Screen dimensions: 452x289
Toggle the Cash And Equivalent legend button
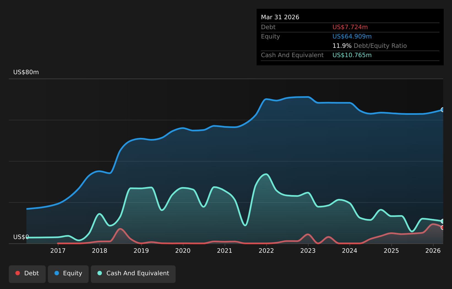point(133,274)
